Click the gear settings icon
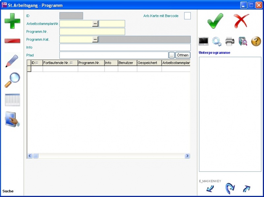Image resolution: width=264 pixels, height=197 pixels. 216,41
